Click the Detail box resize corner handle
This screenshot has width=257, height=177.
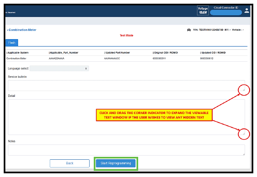point(243,133)
